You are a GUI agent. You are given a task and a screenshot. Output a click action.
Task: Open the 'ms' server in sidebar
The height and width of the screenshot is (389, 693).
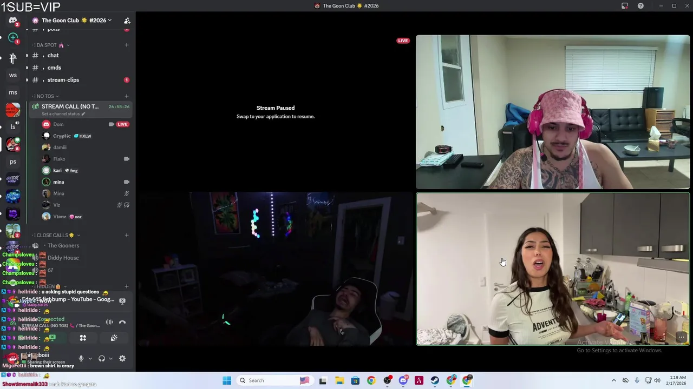[13, 92]
